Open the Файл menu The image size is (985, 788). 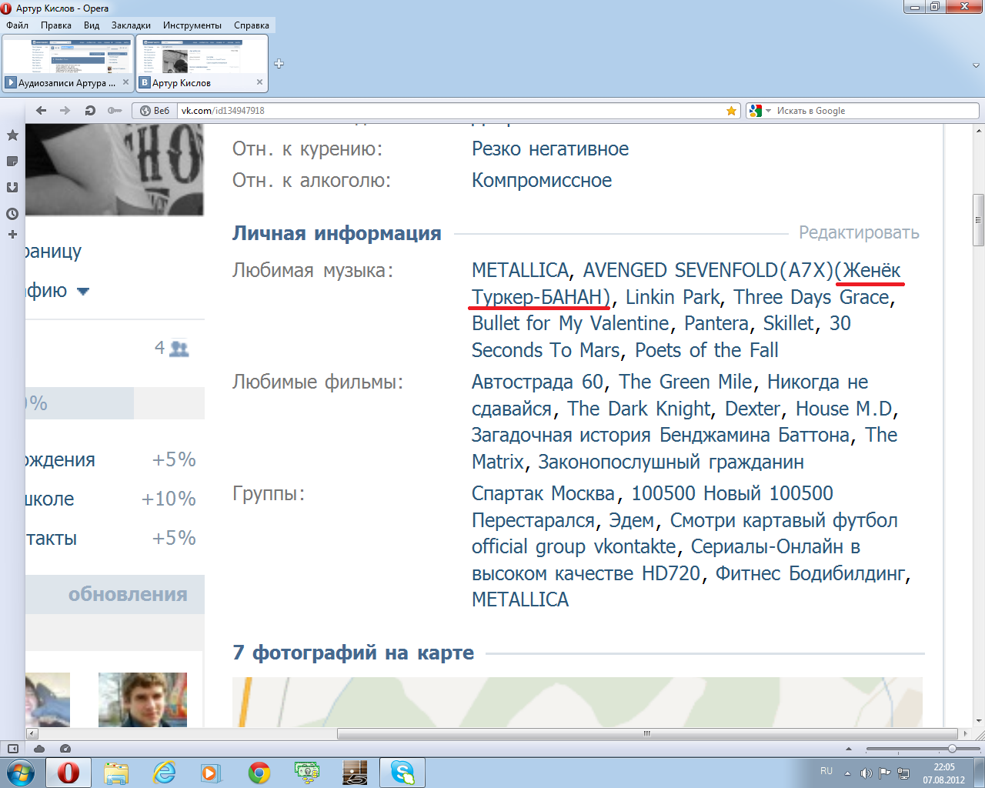(x=18, y=25)
